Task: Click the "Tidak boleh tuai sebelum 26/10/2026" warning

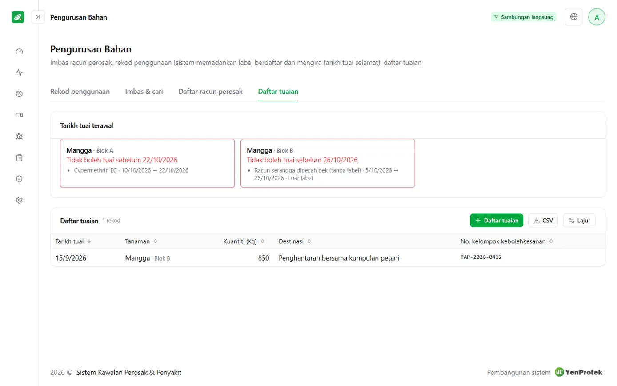Action: click(302, 160)
